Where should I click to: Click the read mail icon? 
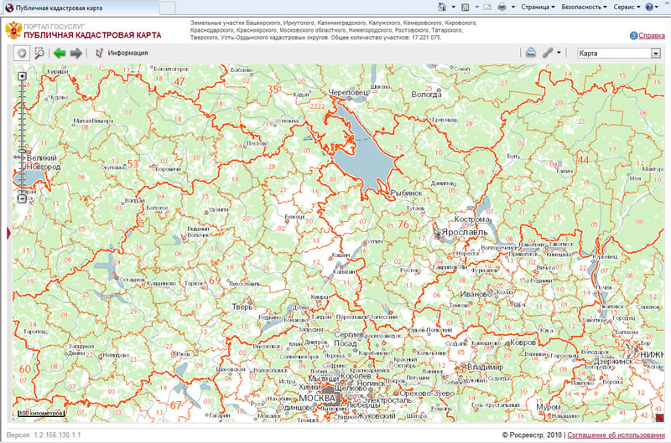tap(487, 7)
